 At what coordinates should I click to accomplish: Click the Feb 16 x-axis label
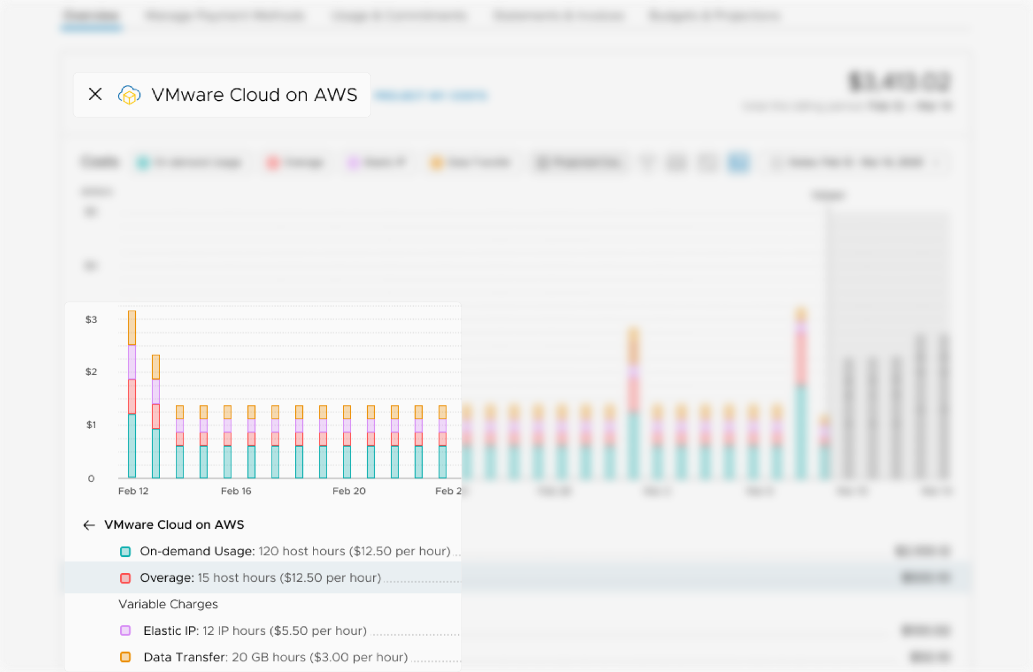(x=236, y=491)
